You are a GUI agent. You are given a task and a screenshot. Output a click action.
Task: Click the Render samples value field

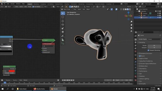pyautogui.click(x=154, y=45)
